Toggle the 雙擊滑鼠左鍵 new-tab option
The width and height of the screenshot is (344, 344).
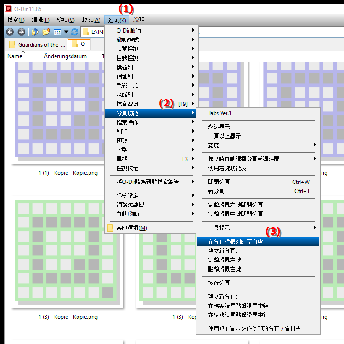[258, 260]
